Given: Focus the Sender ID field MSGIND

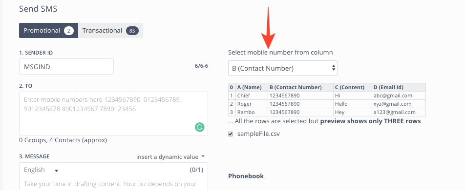Looking at the screenshot, I should click(66, 67).
